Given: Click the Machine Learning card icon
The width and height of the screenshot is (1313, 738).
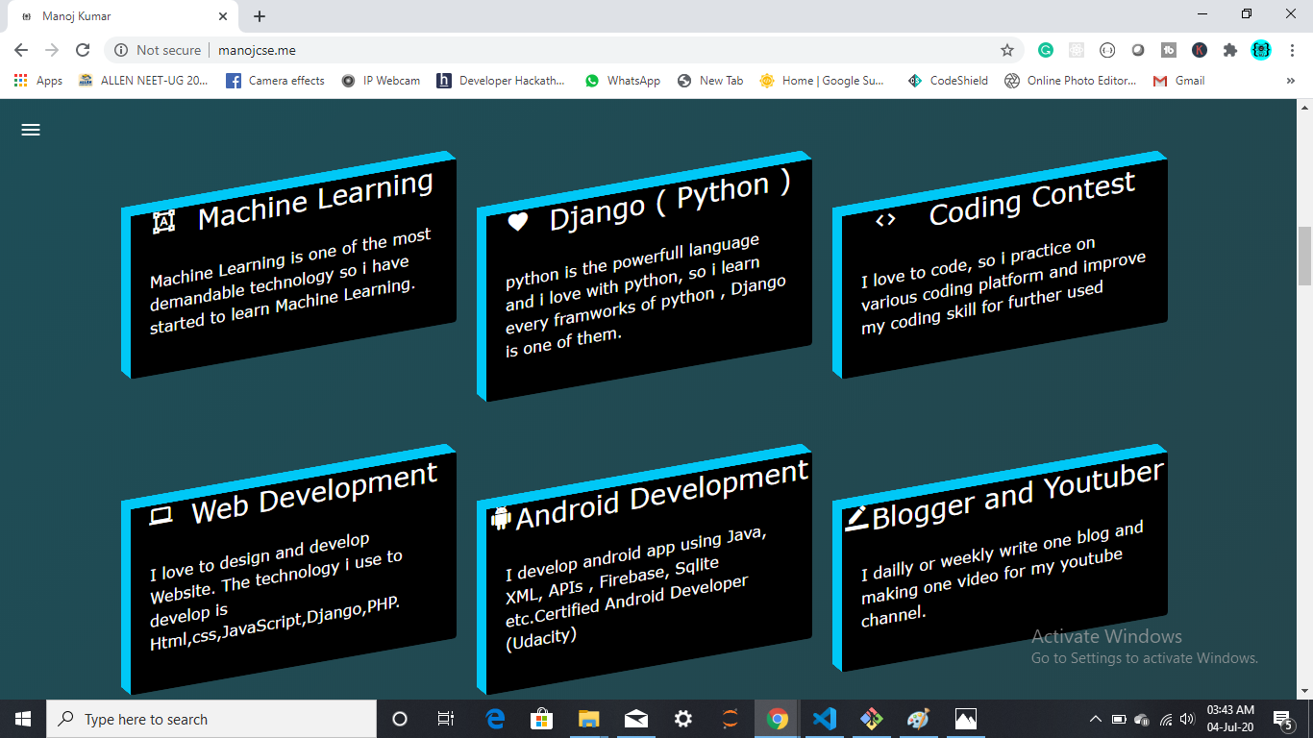Looking at the screenshot, I should coord(164,222).
